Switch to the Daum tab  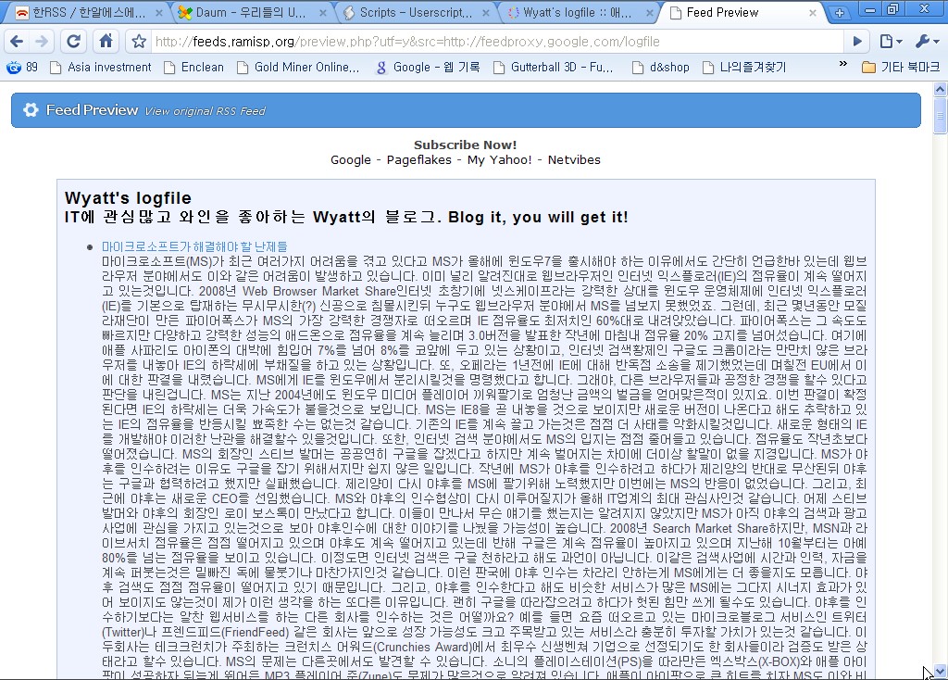[249, 12]
